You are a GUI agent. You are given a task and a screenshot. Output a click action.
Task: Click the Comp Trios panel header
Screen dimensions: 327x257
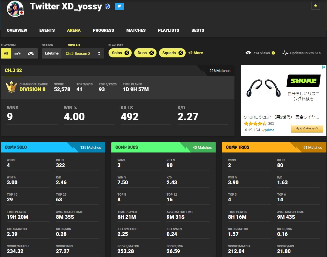coord(274,147)
